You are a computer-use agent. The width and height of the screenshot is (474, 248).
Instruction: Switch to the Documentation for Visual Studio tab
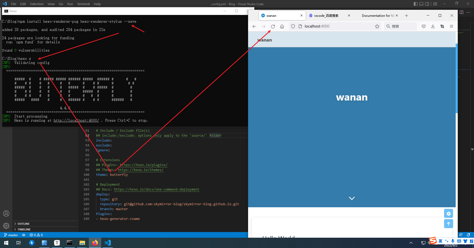(x=377, y=15)
